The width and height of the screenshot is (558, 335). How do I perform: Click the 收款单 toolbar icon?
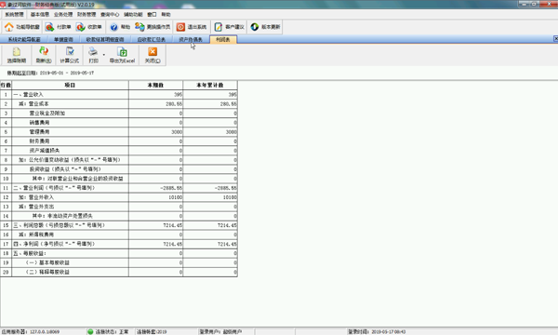tap(80, 27)
